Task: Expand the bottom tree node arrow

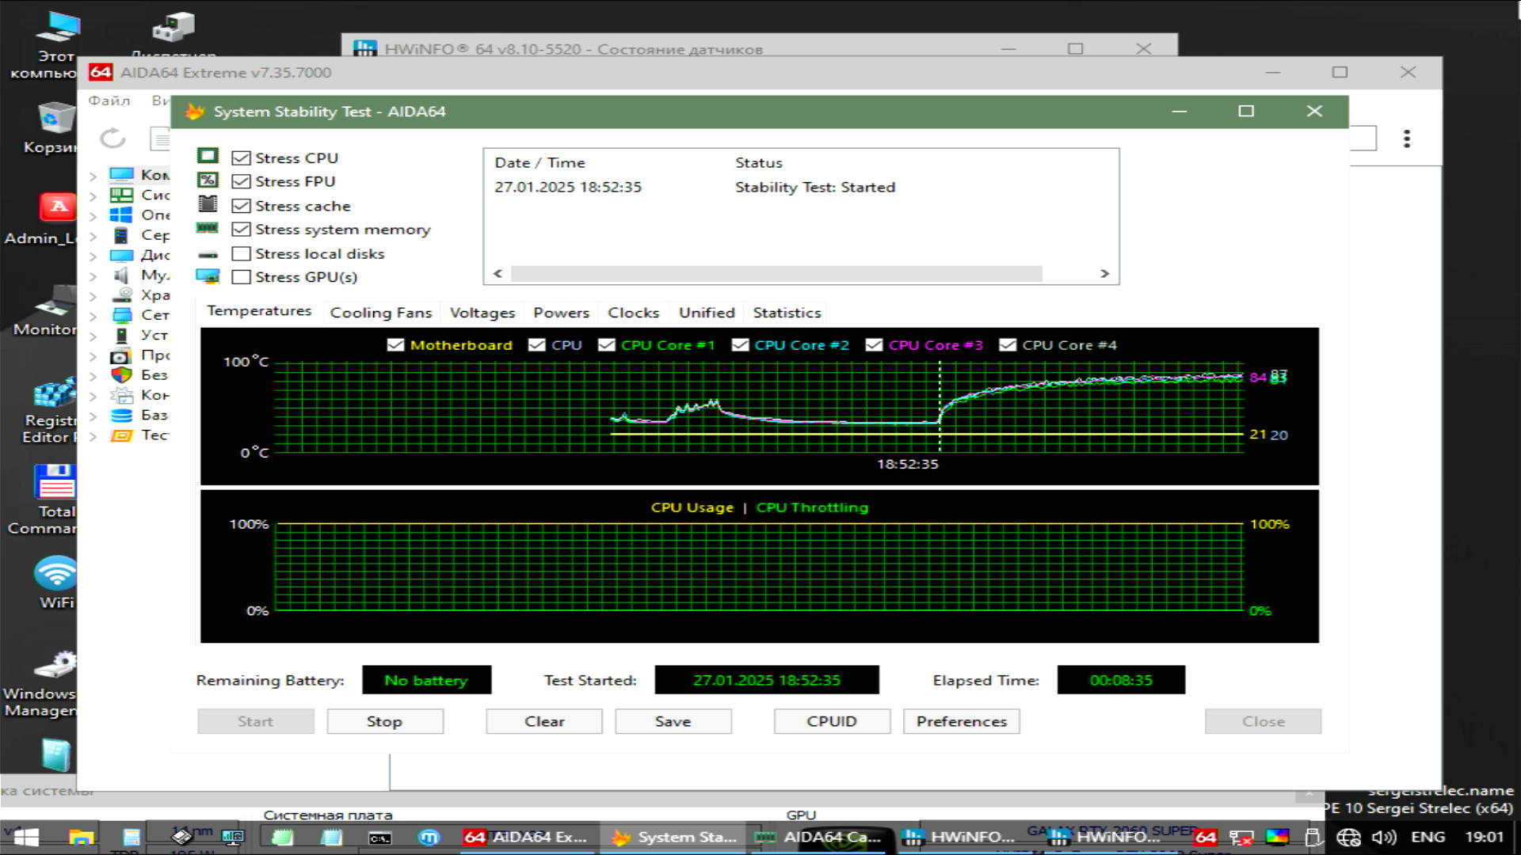Action: [x=93, y=436]
